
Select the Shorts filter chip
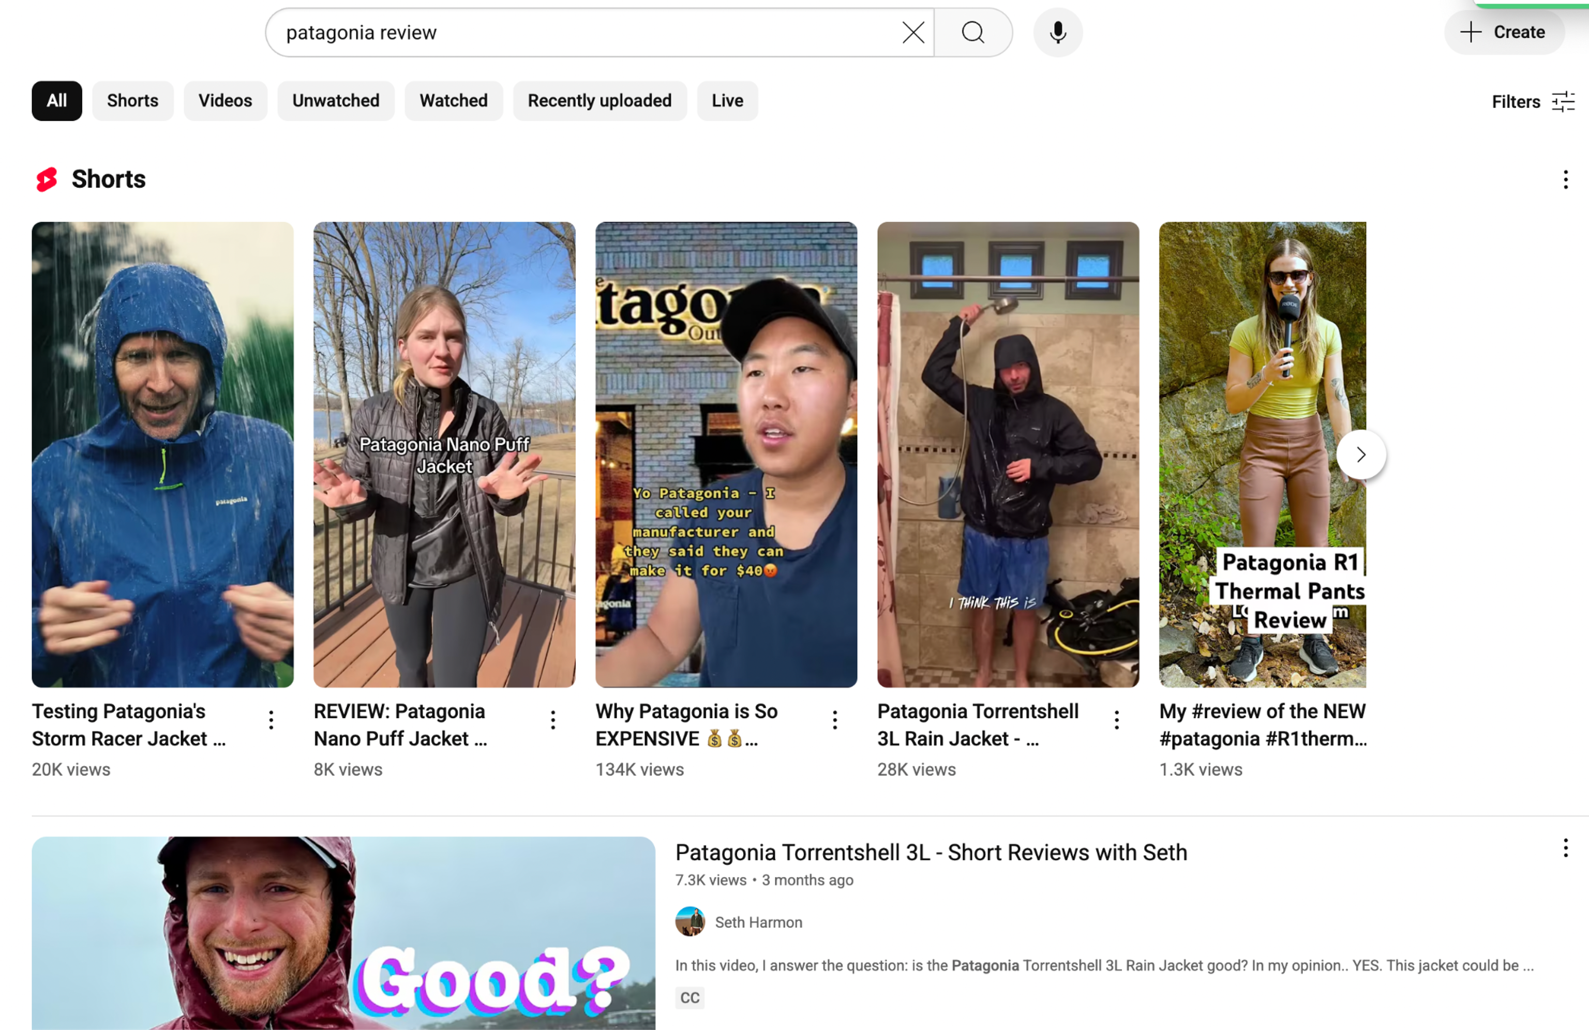click(133, 101)
